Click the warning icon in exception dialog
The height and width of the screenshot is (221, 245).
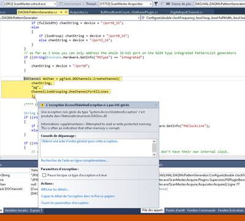tap(42, 105)
